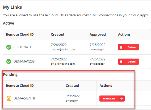The width and height of the screenshot is (151, 110).
Task: Delete the DEM-MAX203 link
Action: pyautogui.click(x=128, y=62)
